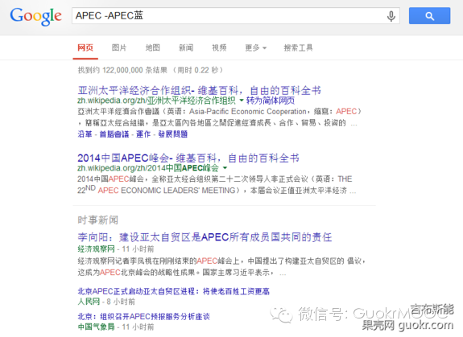The image size is (463, 337).
Task: Click 人民网 source label
Action: [x=89, y=302]
